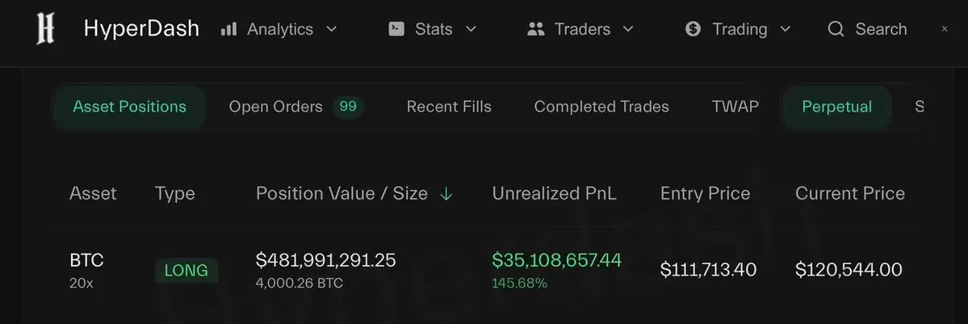Click the HyperDash logo icon
968x324 pixels.
tap(45, 29)
